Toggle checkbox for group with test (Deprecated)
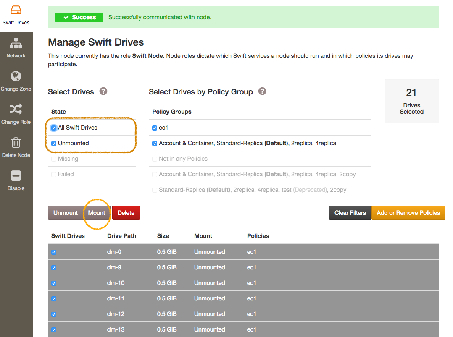The width and height of the screenshot is (453, 337). click(155, 190)
